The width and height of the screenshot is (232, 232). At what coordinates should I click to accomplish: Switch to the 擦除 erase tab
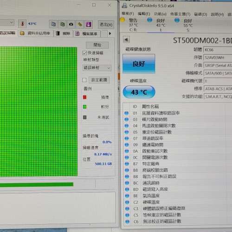[63, 33]
